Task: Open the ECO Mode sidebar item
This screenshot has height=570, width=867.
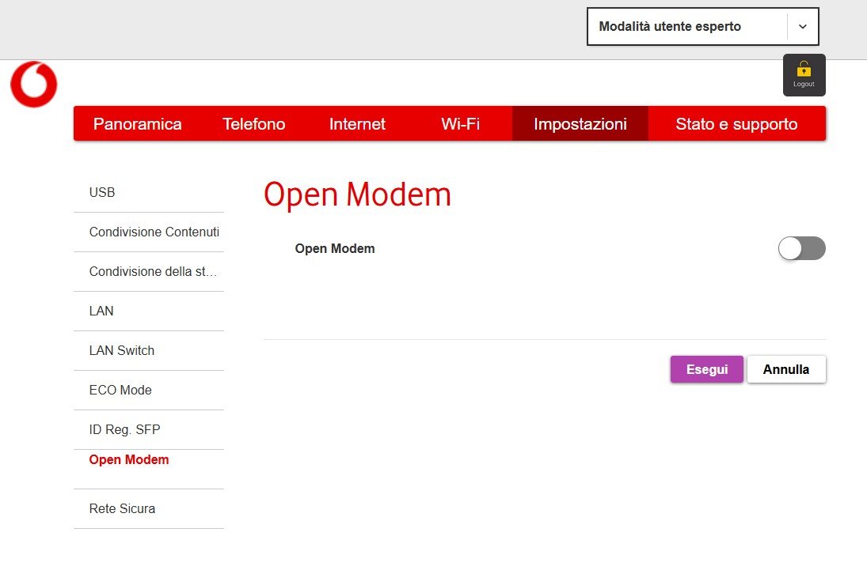Action: tap(149, 390)
